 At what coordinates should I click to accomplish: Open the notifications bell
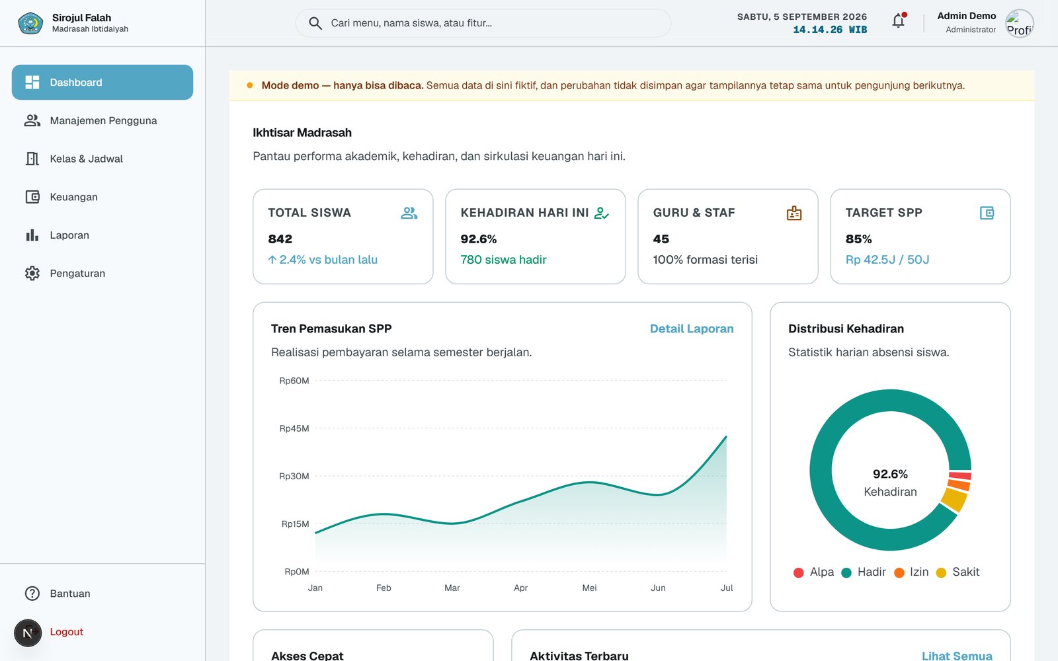click(x=898, y=21)
